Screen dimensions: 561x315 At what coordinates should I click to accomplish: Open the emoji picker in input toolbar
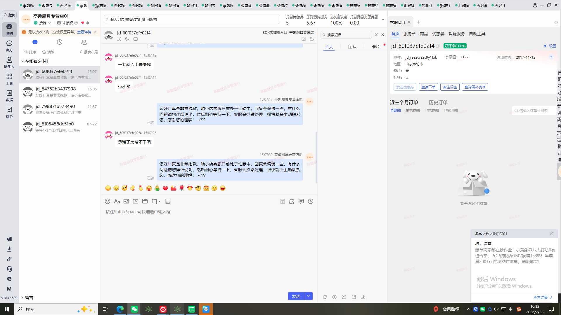(x=108, y=201)
